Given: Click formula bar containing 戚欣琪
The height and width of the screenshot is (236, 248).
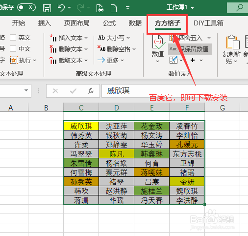Looking at the screenshot, I should [175, 91].
